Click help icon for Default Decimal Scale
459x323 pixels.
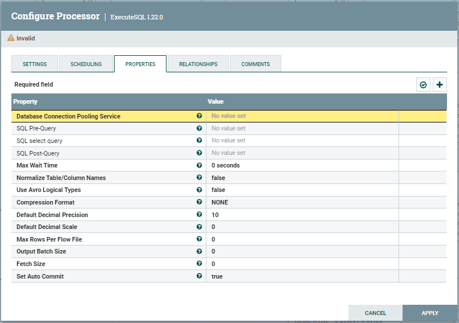pos(200,227)
